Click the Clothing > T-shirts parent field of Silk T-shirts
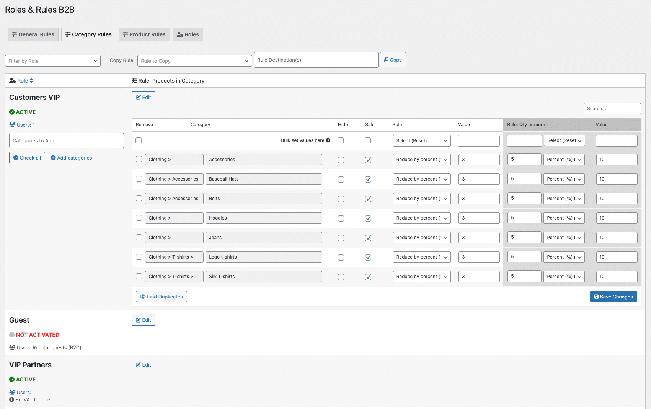Screen dimensions: 651x409 click(174, 277)
